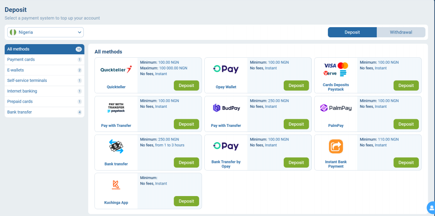Click the PalmPay logo
435x216 pixels.
click(336, 108)
